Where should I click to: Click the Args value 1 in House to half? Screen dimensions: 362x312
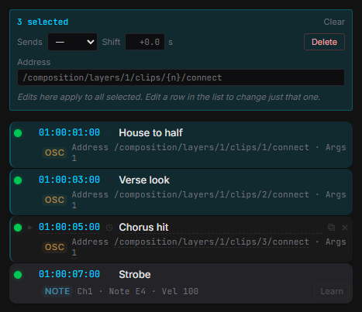(x=74, y=158)
